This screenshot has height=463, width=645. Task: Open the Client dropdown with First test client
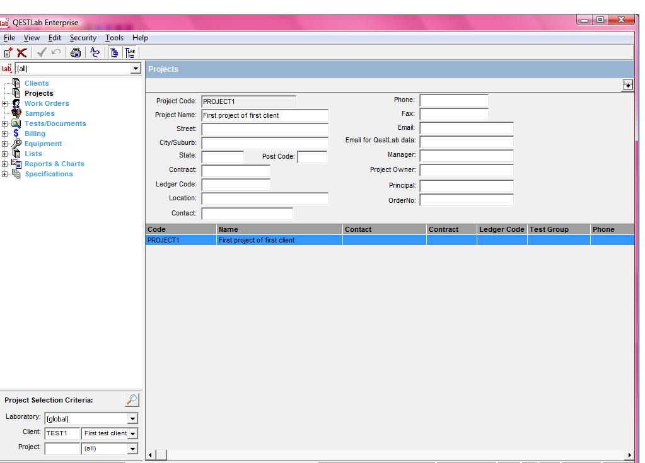pos(132,433)
